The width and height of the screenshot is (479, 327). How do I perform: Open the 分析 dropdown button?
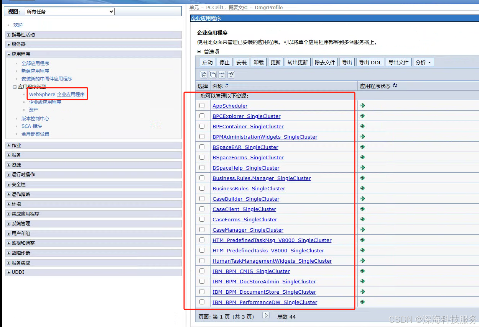pos(423,62)
